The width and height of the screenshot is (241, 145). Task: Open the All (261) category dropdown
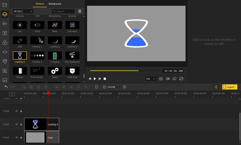click(x=23, y=11)
